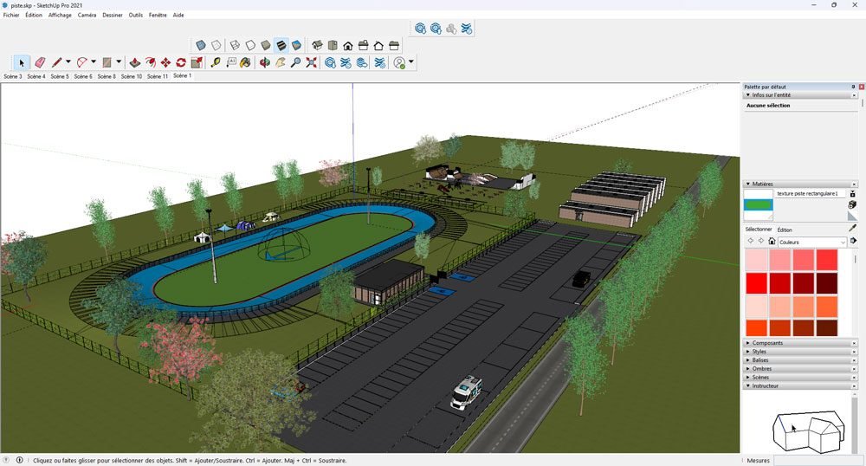Screen dimensions: 866x466
Task: Collapse the Instructeur panel
Action: 748,386
